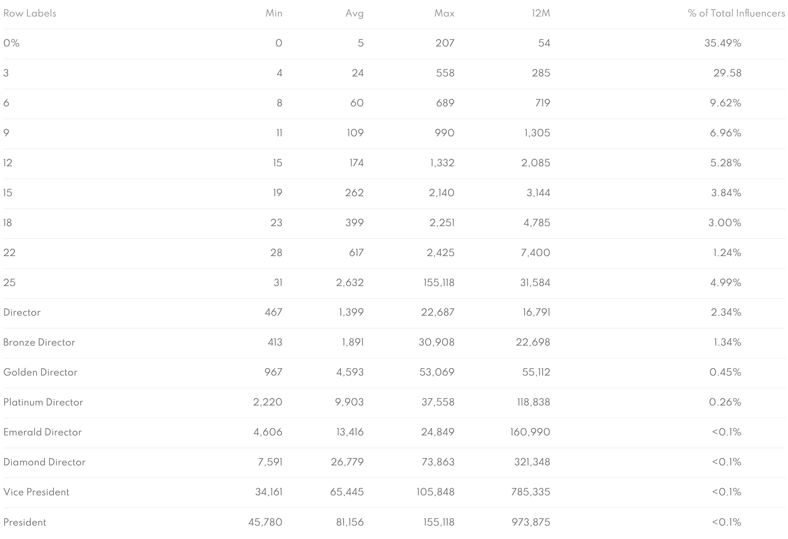Click the President row label
Screen dimensions: 788x539
click(25, 522)
